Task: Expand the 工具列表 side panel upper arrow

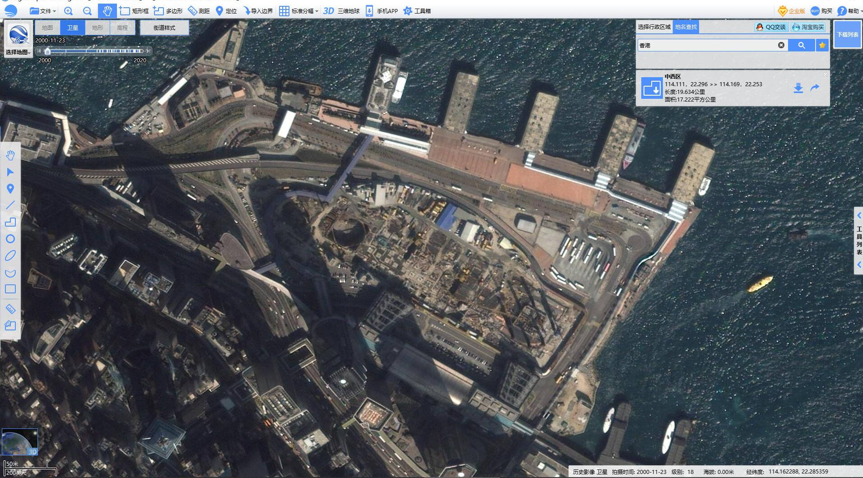Action: pos(859,216)
